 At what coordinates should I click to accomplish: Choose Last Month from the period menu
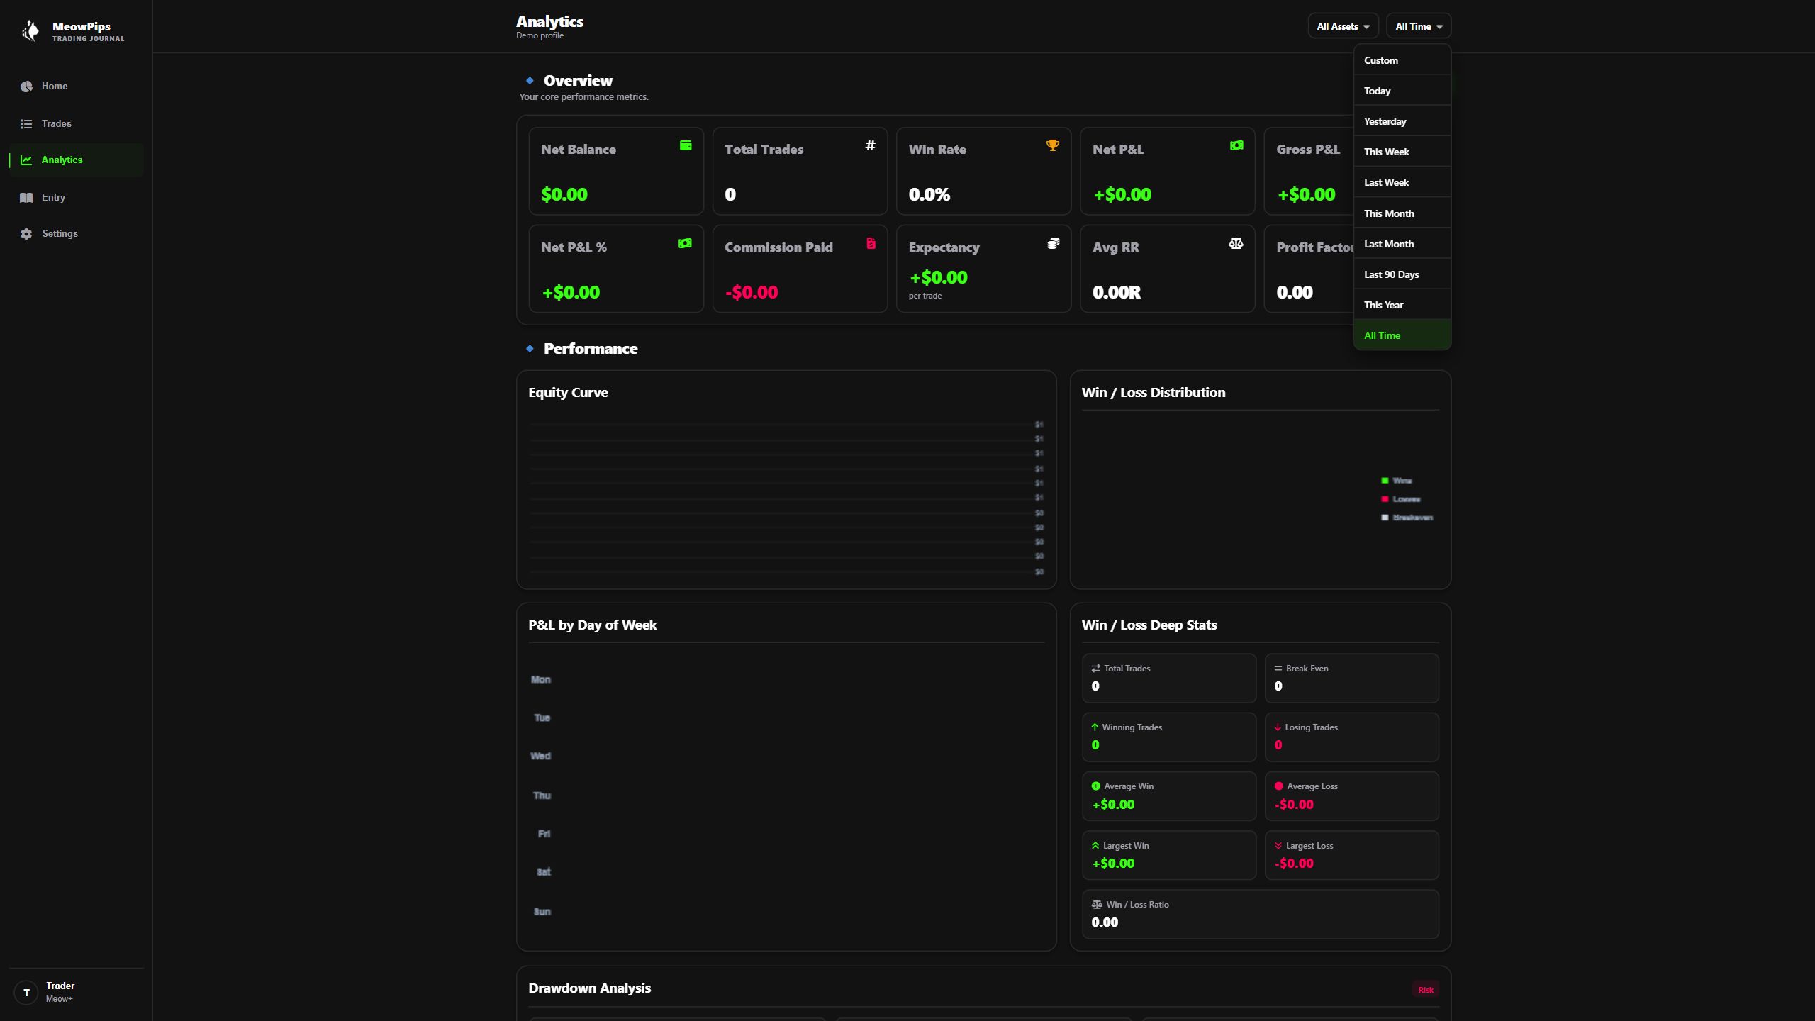pos(1402,244)
